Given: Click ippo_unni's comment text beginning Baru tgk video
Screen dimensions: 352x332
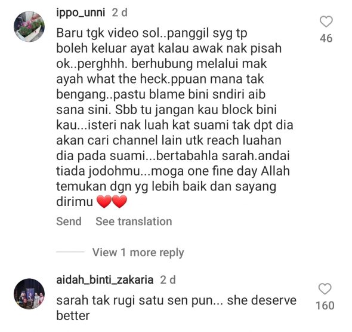Looking at the screenshot, I should click(174, 117).
